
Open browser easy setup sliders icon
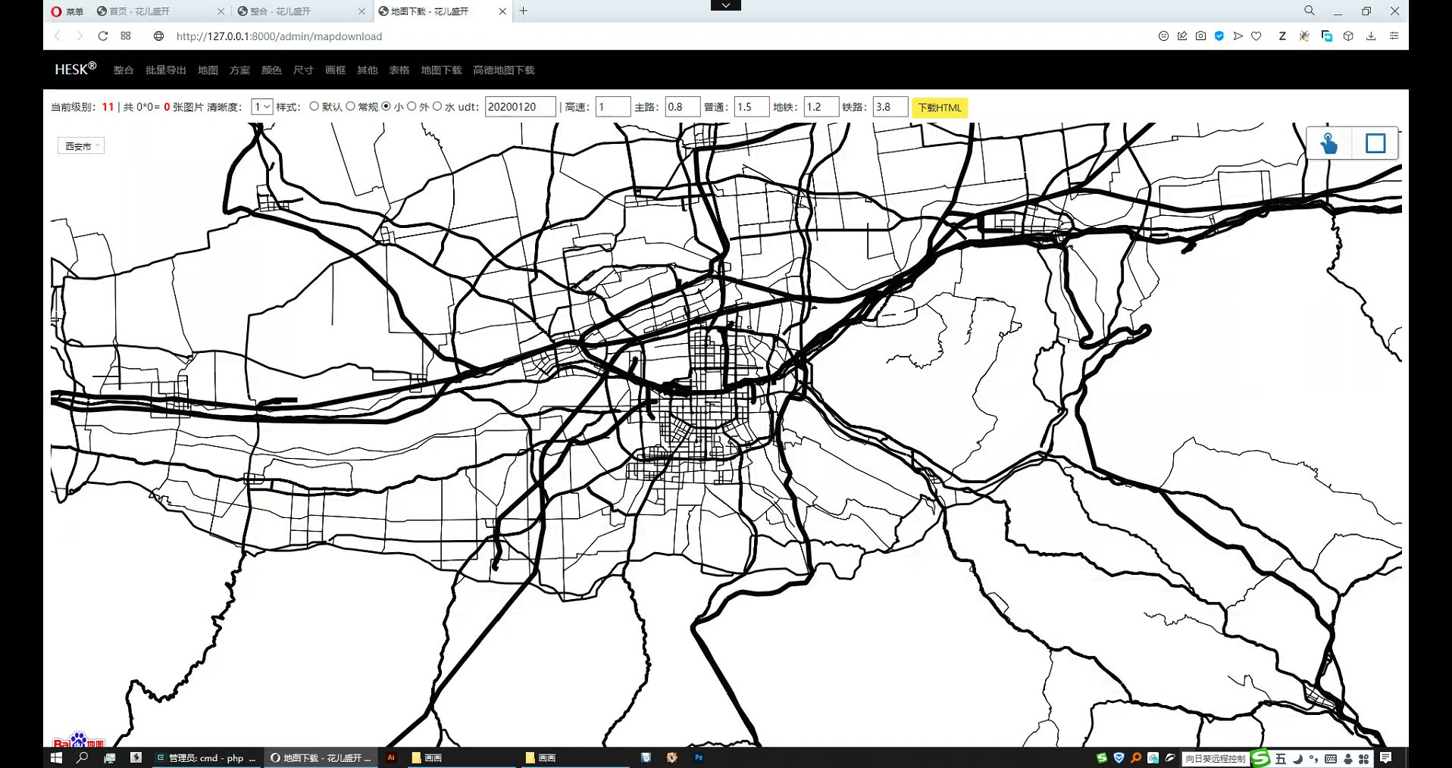[x=1394, y=36]
